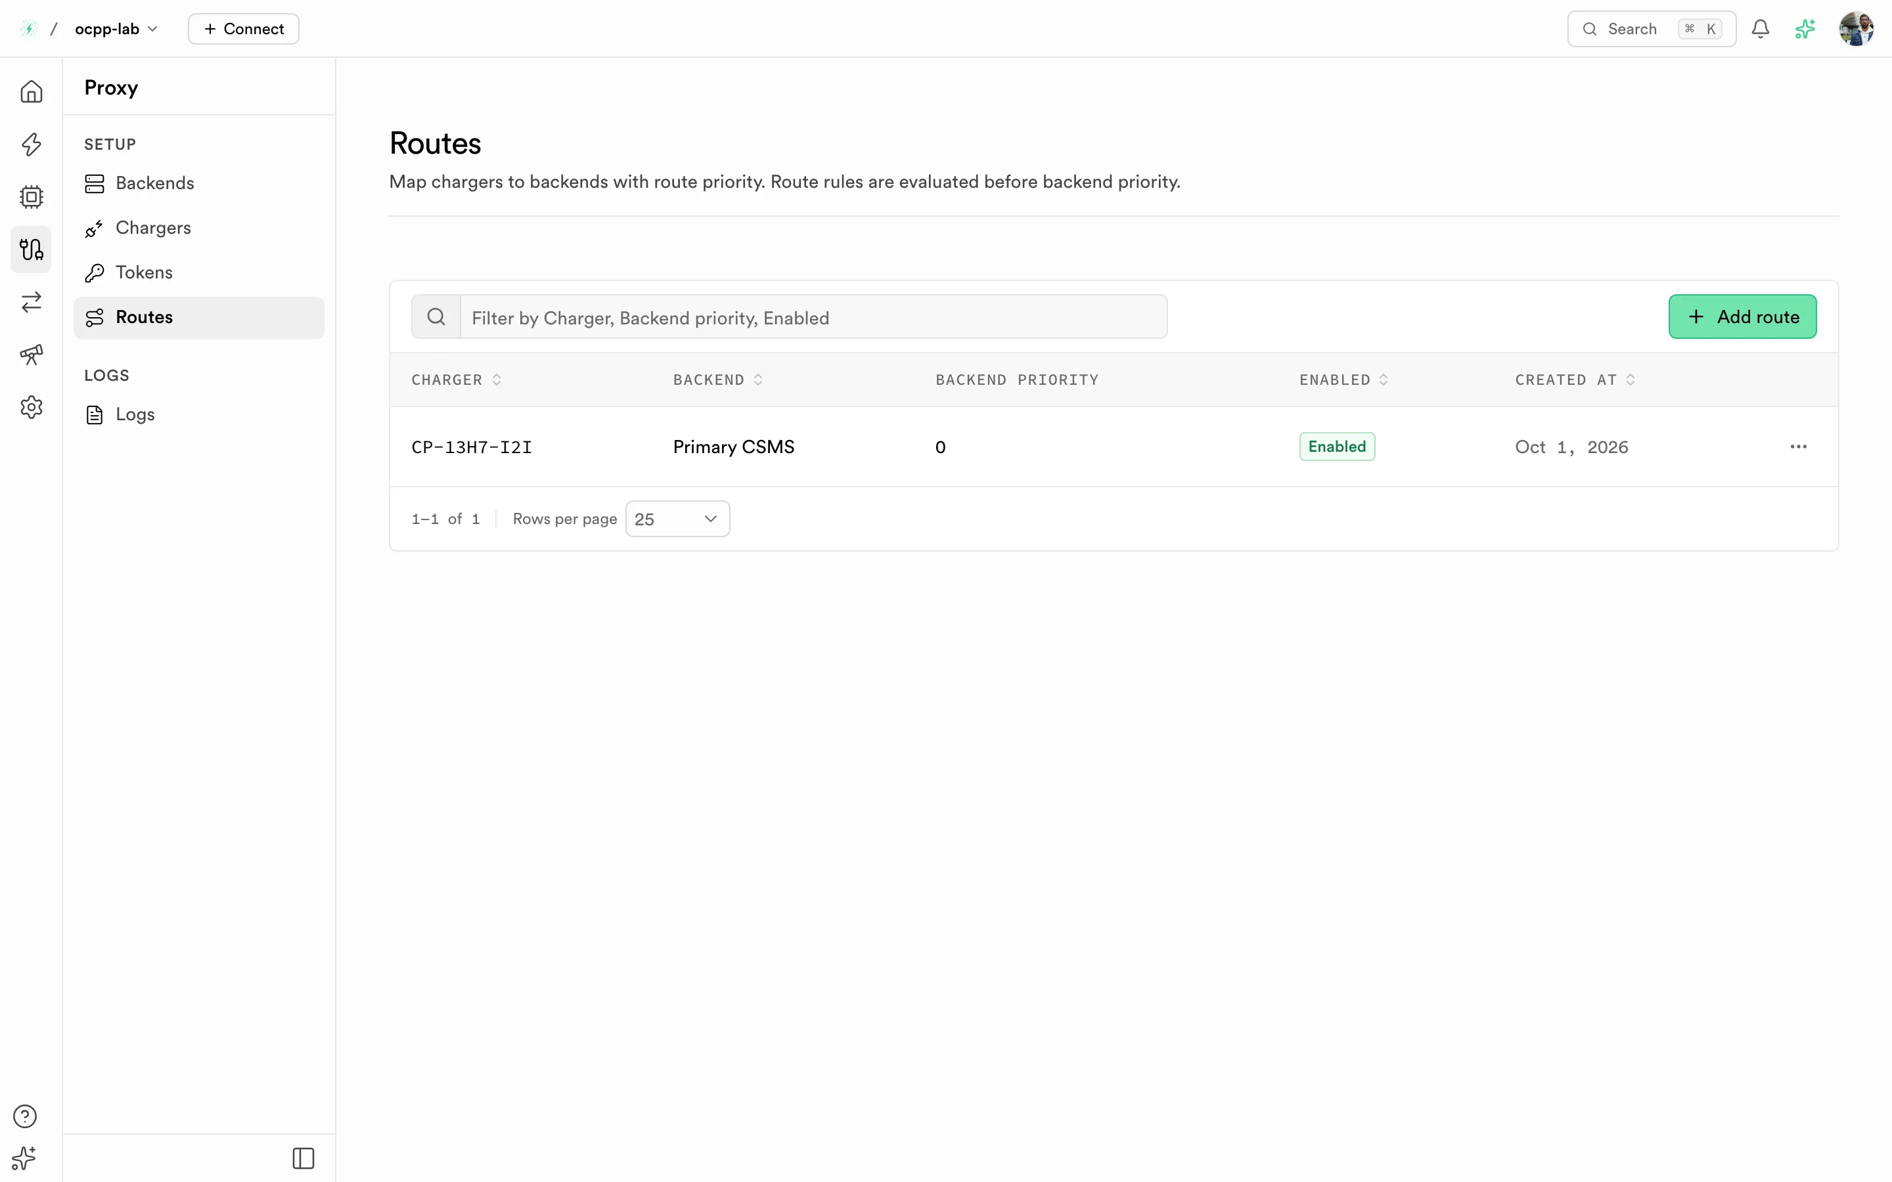Click the Oct 1, 2026 date cell

pyautogui.click(x=1571, y=447)
